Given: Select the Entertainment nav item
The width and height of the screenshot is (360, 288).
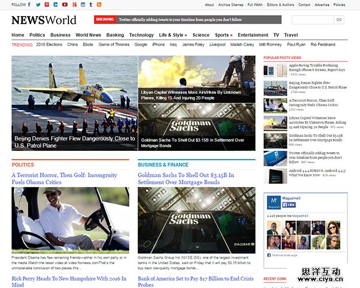Looking at the screenshot, I should (253, 35).
